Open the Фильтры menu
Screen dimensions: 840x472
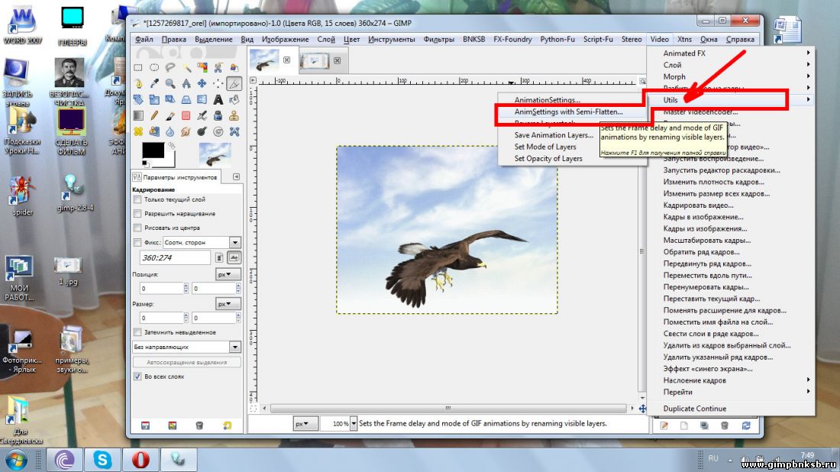pyautogui.click(x=439, y=39)
